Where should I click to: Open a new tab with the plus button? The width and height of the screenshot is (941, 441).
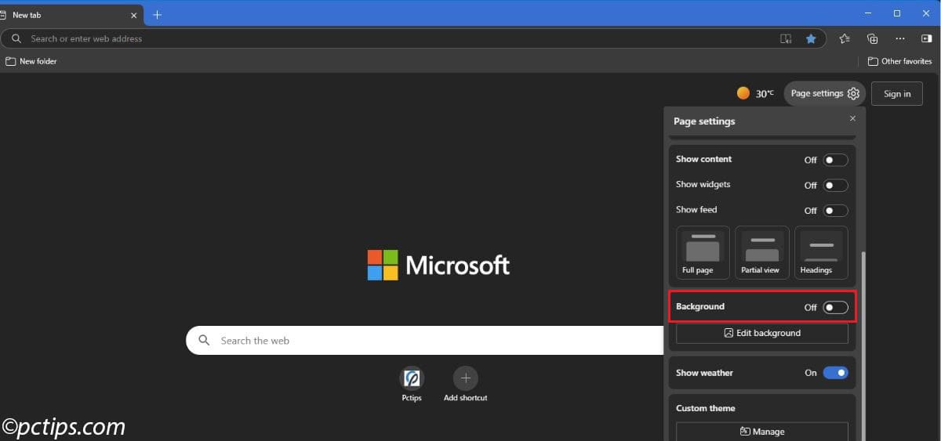157,15
